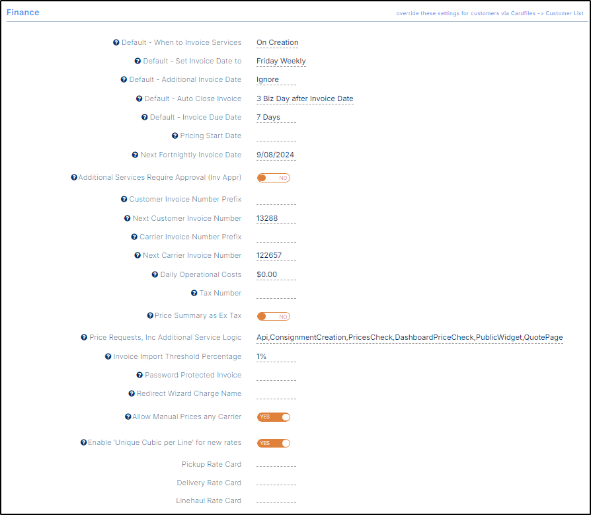The width and height of the screenshot is (591, 515).
Task: Toggle Additional Services Require Approval switch
Action: click(x=273, y=178)
